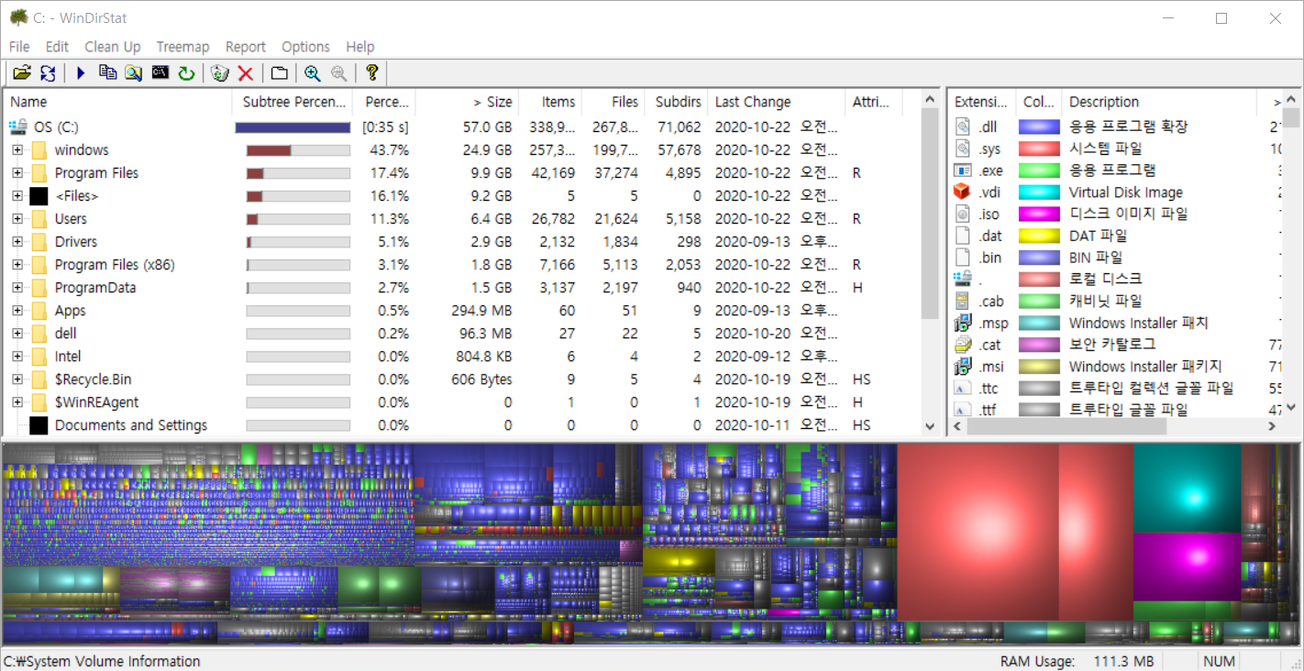
Task: Click the red X permanent delete icon
Action: pyautogui.click(x=245, y=73)
